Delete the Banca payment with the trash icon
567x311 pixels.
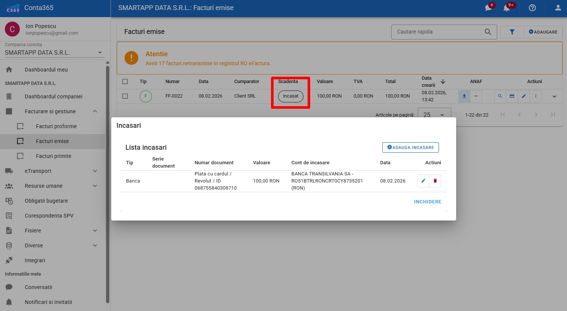coord(435,181)
